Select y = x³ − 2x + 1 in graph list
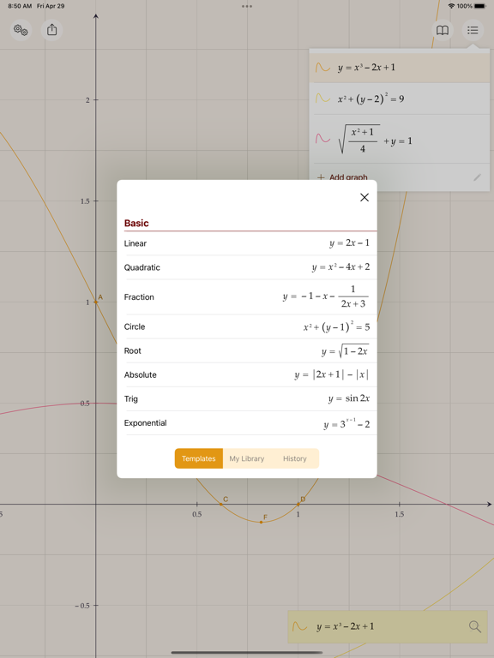494x658 pixels. pyautogui.click(x=400, y=68)
